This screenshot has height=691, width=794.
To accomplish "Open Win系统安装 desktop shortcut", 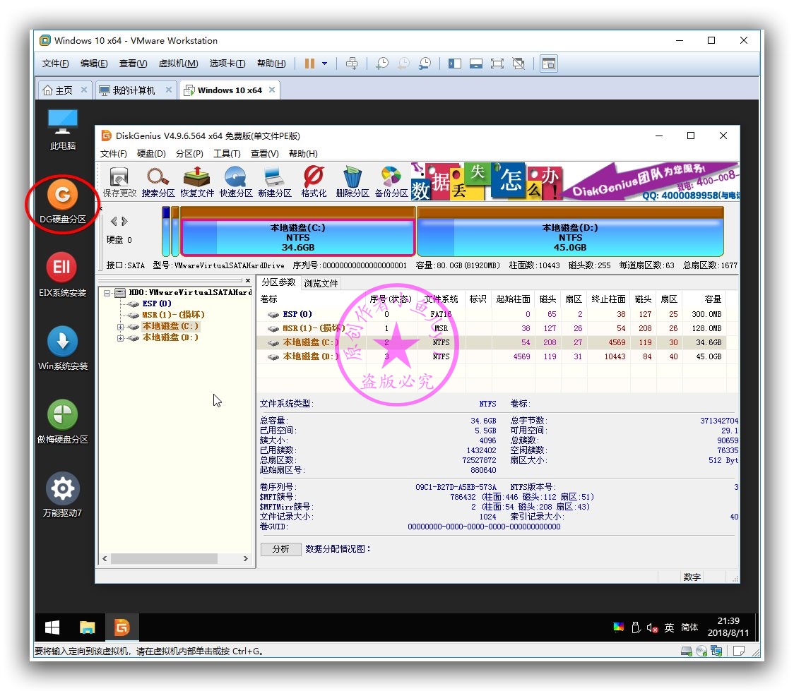I will [x=62, y=349].
